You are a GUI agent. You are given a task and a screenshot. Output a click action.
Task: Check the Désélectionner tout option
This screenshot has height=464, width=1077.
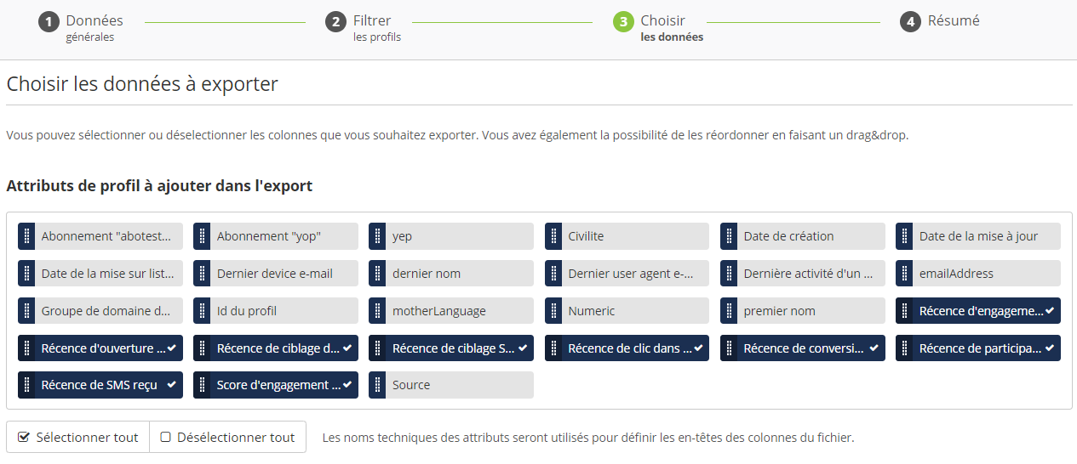[227, 438]
